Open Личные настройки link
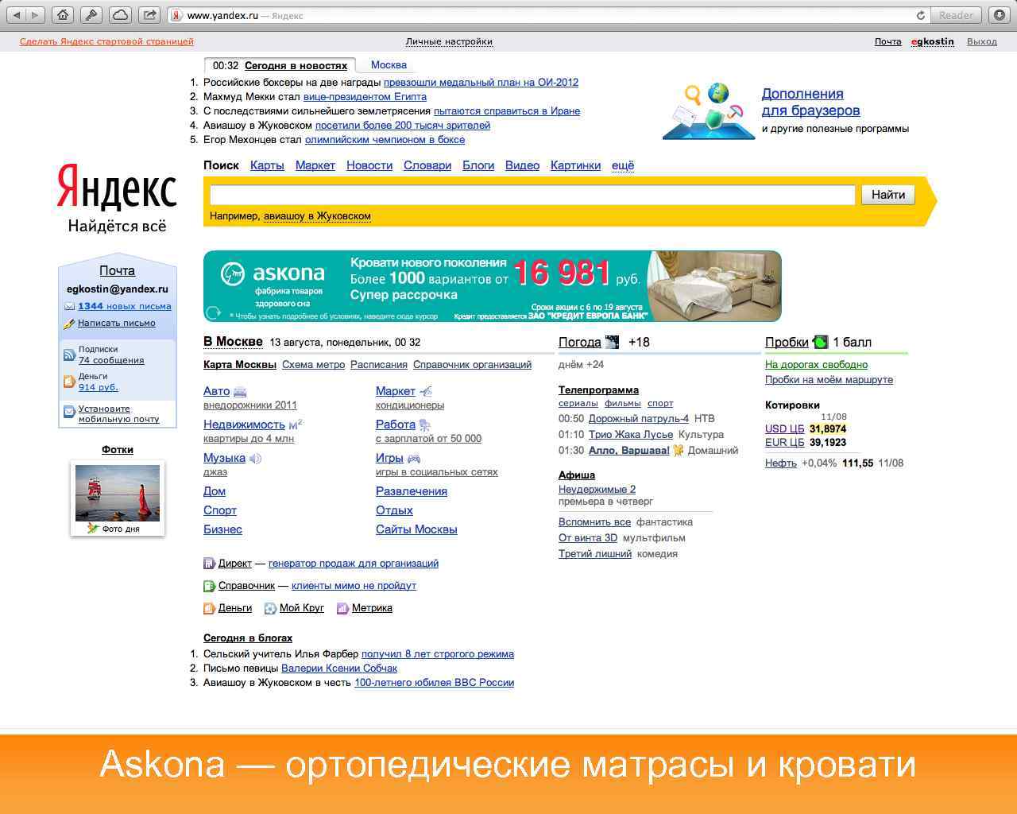This screenshot has height=814, width=1017. point(449,41)
